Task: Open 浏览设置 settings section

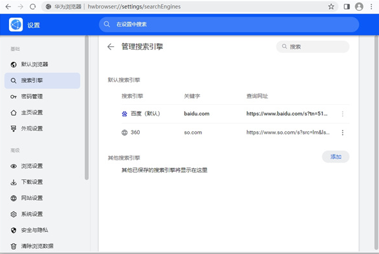Action: 42,166
